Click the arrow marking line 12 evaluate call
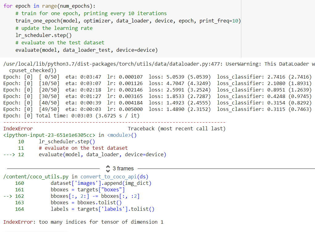The image size is (315, 232). coord(8,154)
